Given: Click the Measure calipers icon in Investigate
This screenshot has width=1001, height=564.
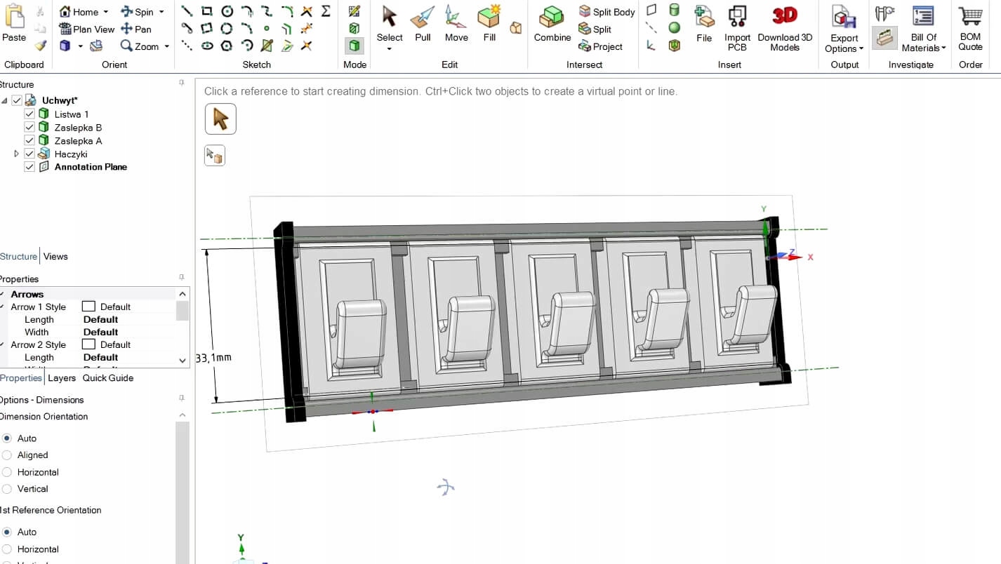Looking at the screenshot, I should [x=884, y=13].
